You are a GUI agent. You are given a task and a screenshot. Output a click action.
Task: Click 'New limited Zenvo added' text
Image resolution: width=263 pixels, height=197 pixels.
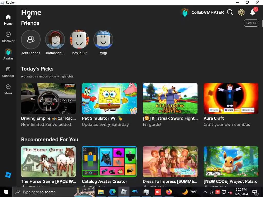pyautogui.click(x=46, y=124)
